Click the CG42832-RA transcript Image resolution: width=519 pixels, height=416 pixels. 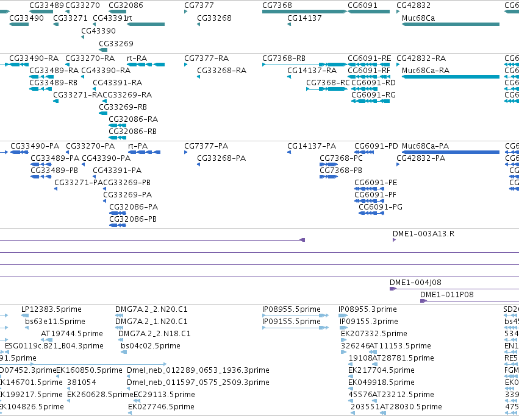pyautogui.click(x=398, y=65)
